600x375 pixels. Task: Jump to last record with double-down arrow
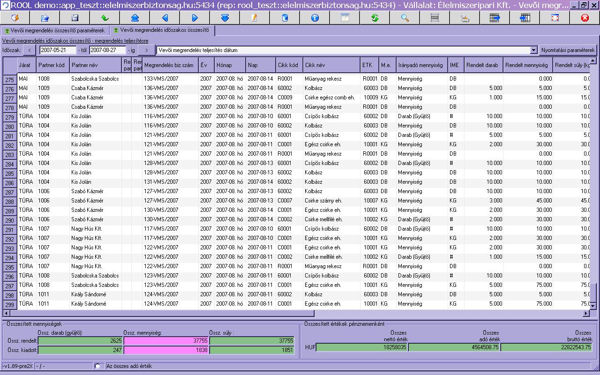coord(225,18)
